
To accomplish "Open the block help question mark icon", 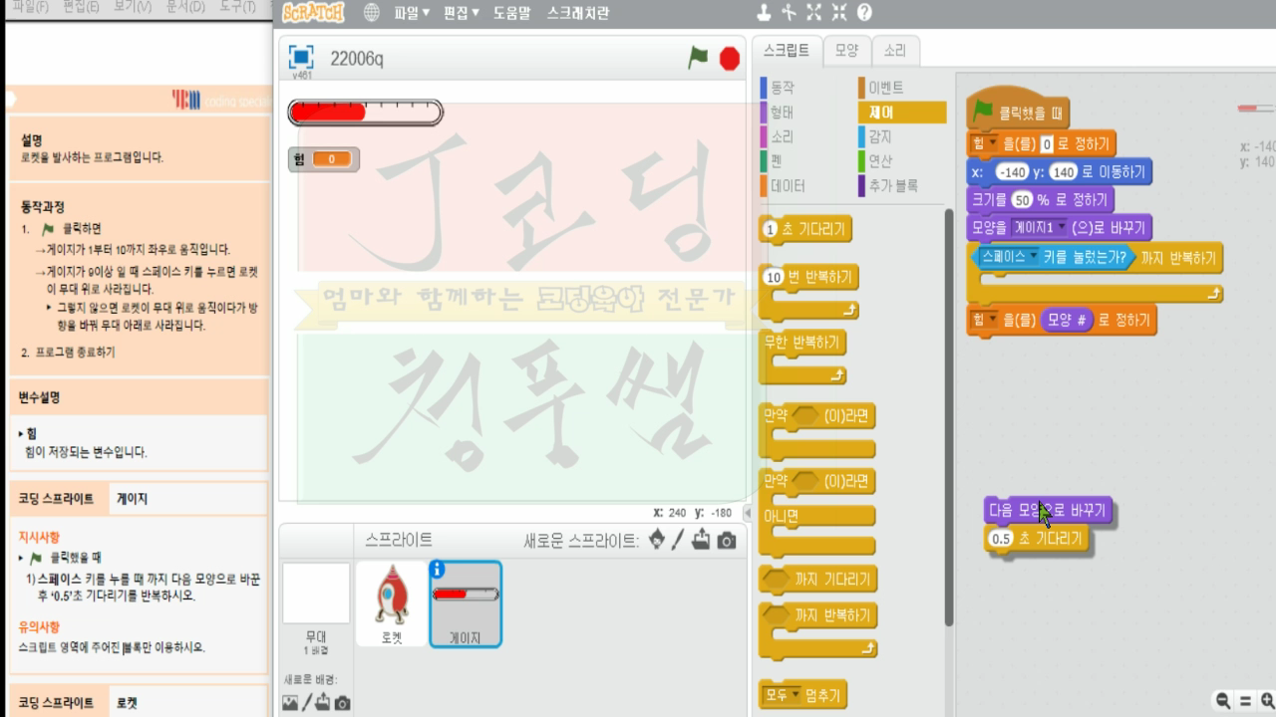I will coord(865,13).
